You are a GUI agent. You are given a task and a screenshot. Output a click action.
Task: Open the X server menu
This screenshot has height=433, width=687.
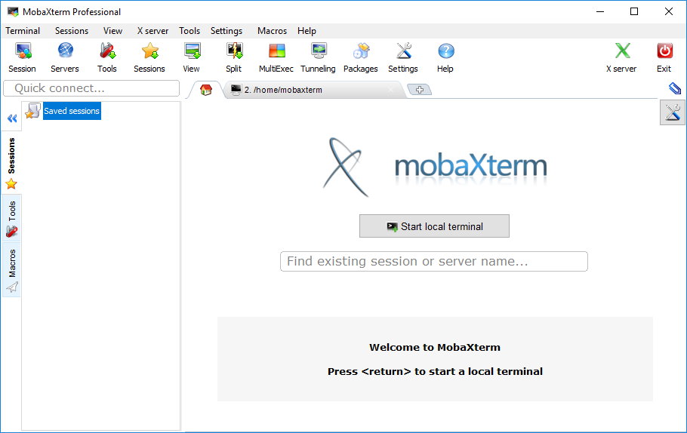(x=152, y=31)
